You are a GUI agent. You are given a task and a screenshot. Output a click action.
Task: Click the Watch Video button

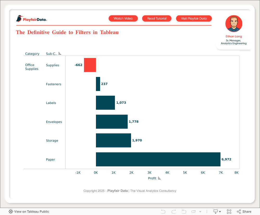pos(123,18)
